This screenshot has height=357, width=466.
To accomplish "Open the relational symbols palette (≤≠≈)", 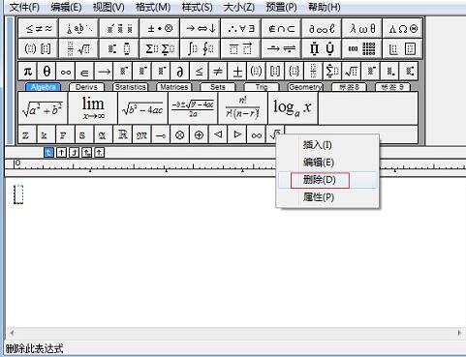I will (39, 28).
